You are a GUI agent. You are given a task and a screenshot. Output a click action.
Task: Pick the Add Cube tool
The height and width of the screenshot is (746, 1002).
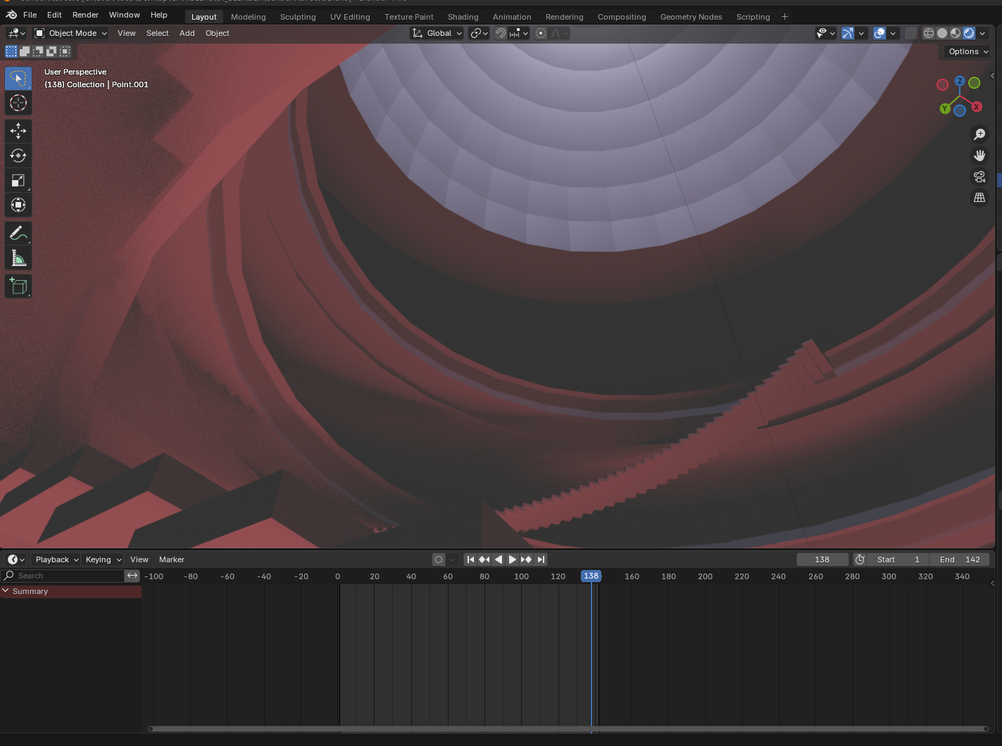coord(18,286)
